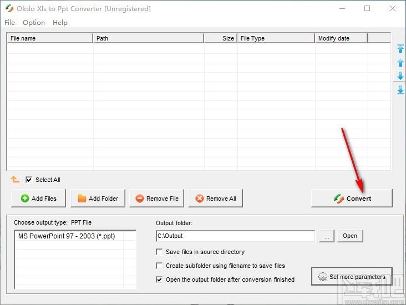
Task: Click the Add Files button
Action: click(x=38, y=199)
